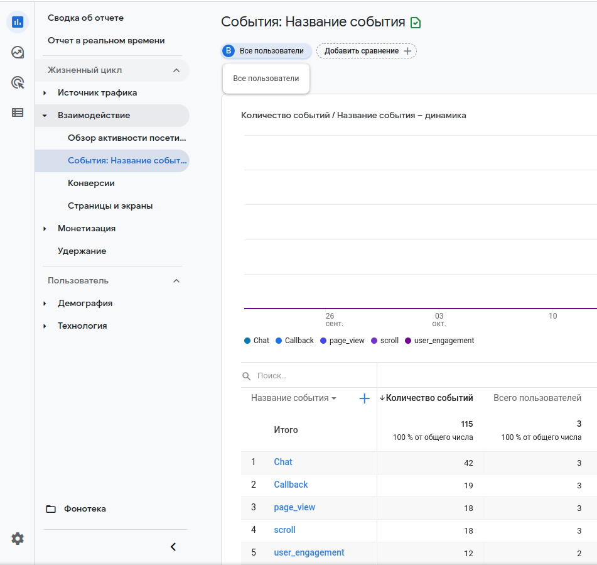Toggle the Chat series in chart legend

click(x=257, y=341)
